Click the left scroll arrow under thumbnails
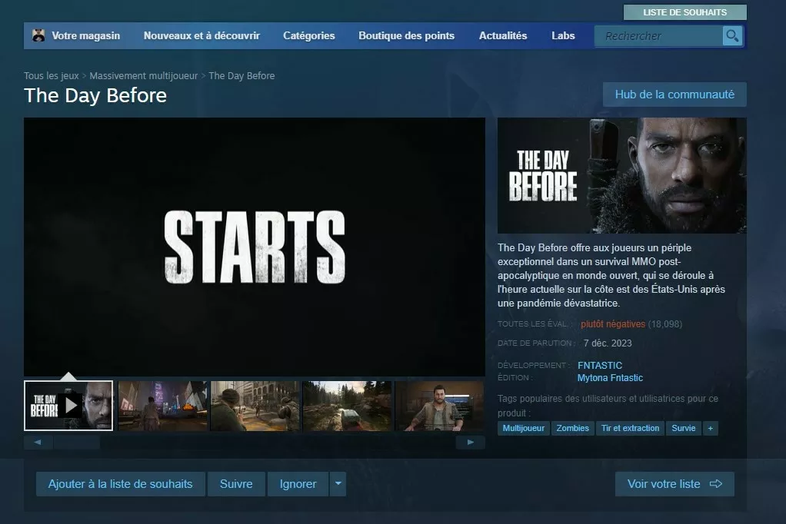The height and width of the screenshot is (524, 786). point(38,443)
